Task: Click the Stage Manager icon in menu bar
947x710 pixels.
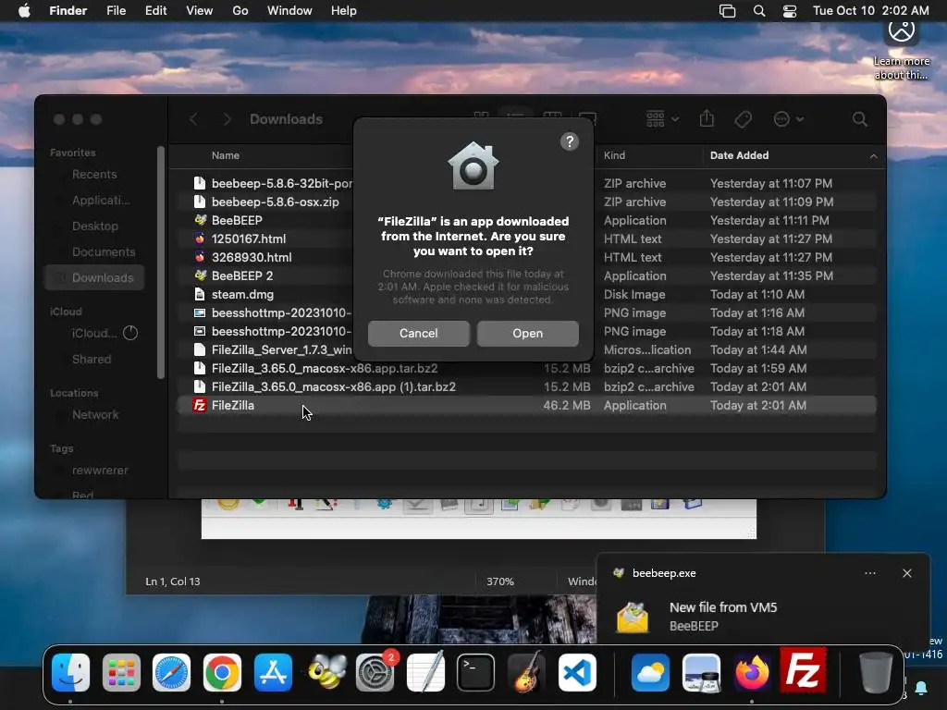Action: [x=727, y=11]
